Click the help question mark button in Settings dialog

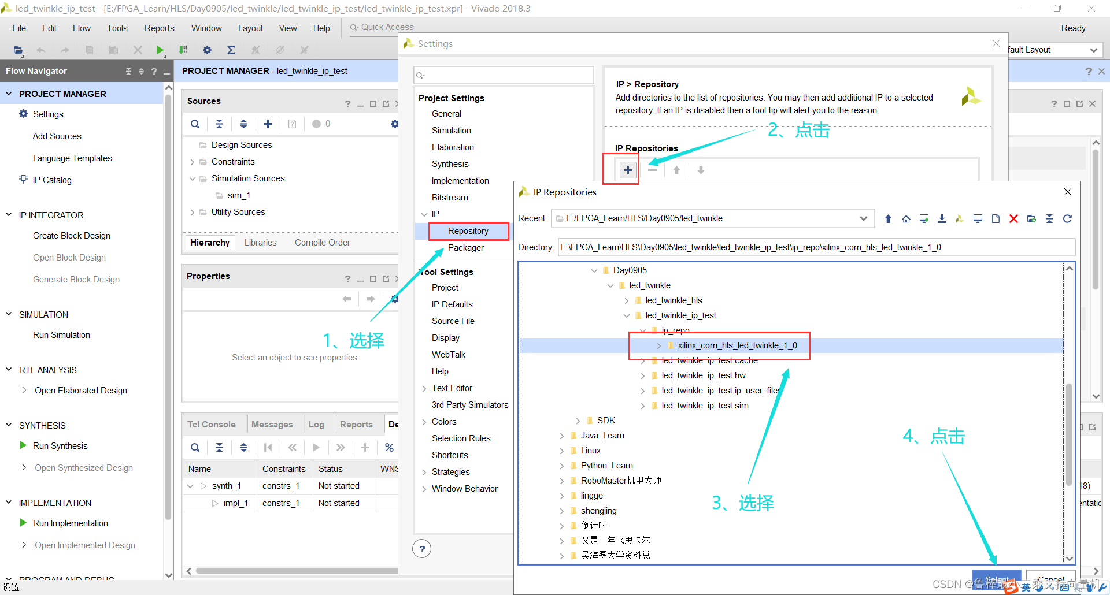tap(422, 549)
